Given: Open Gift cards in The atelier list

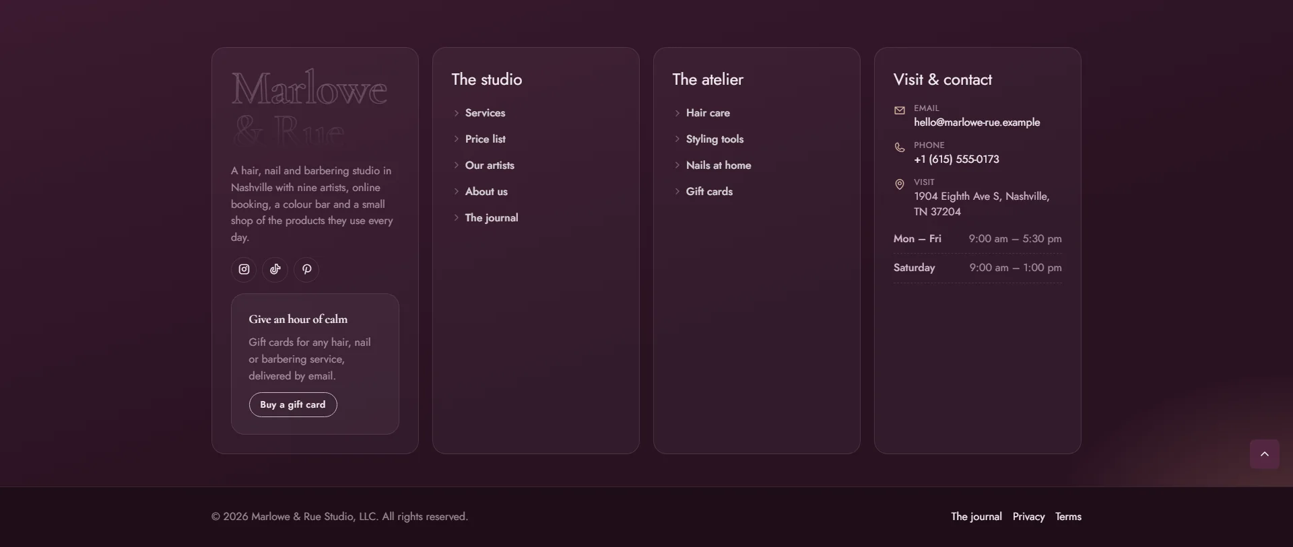Looking at the screenshot, I should (x=709, y=192).
